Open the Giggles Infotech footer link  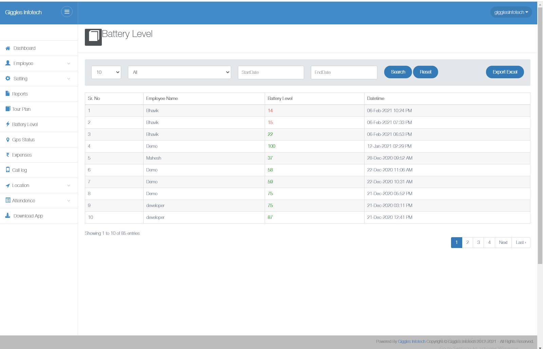point(412,341)
